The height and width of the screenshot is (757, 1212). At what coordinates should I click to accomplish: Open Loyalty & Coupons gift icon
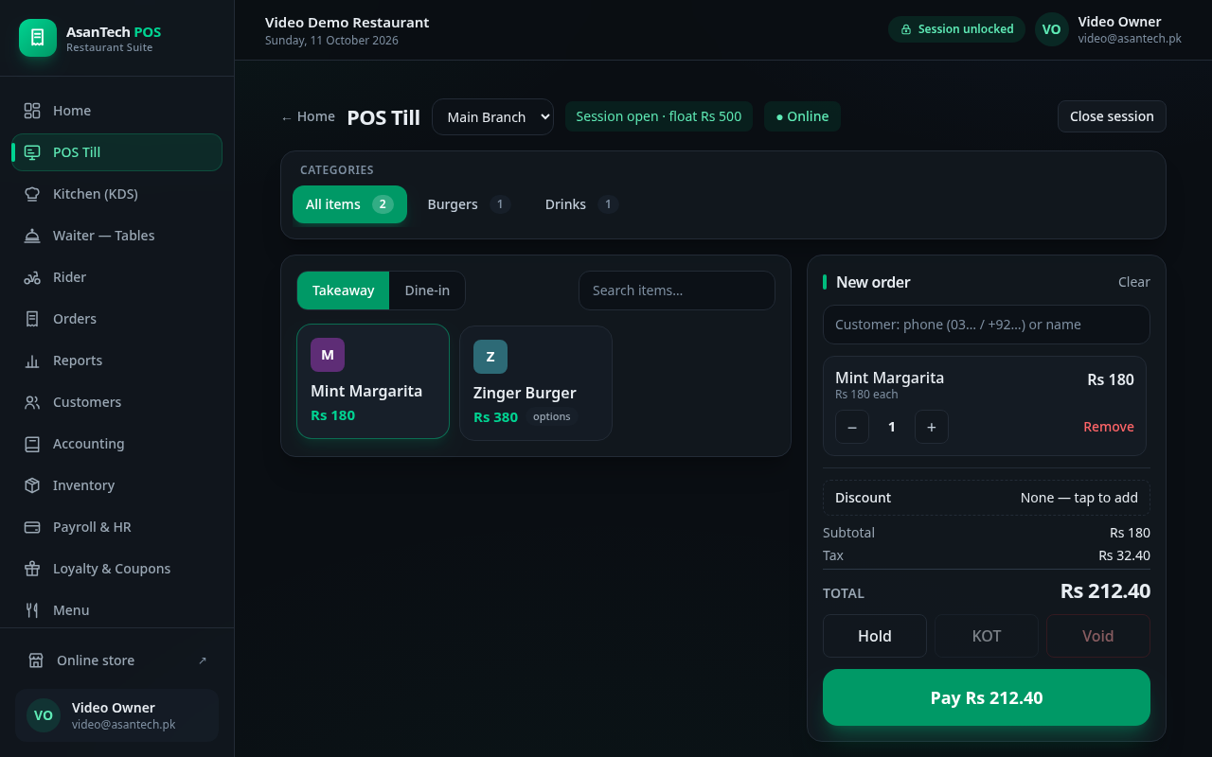pos(32,569)
